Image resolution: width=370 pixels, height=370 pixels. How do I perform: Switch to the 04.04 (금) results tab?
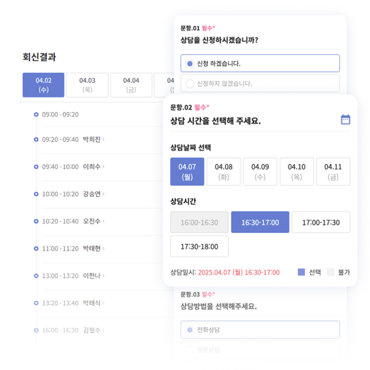click(131, 85)
